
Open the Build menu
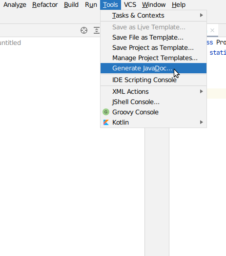71,5
